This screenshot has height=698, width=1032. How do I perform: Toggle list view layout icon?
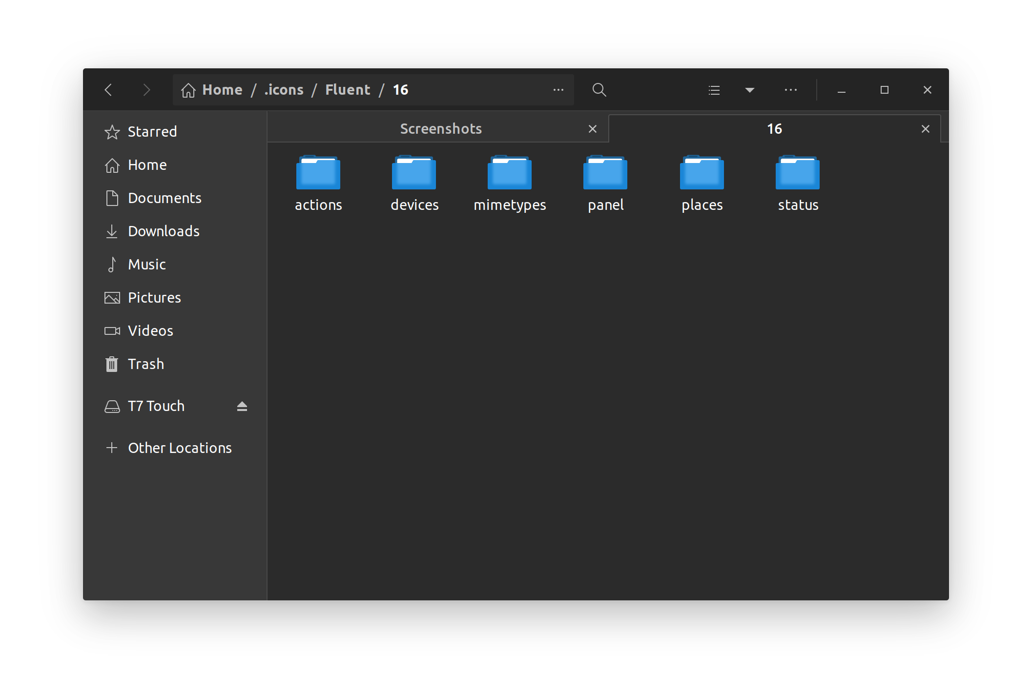[x=714, y=90]
